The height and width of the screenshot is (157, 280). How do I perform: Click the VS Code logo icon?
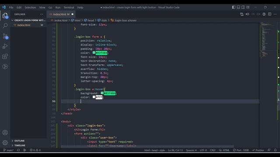[4, 7]
